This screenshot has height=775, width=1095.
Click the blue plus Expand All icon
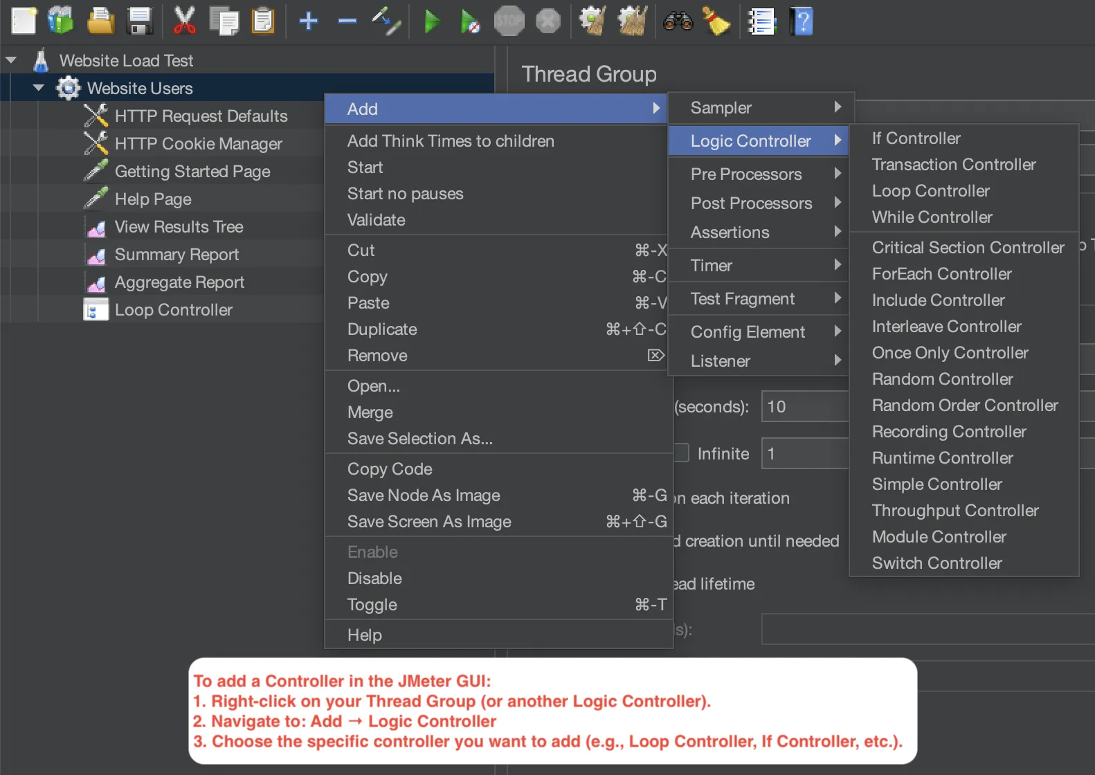(x=309, y=21)
